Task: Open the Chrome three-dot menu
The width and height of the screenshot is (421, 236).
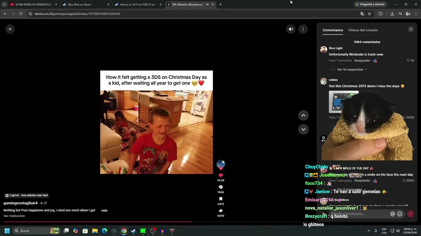Action: click(416, 14)
